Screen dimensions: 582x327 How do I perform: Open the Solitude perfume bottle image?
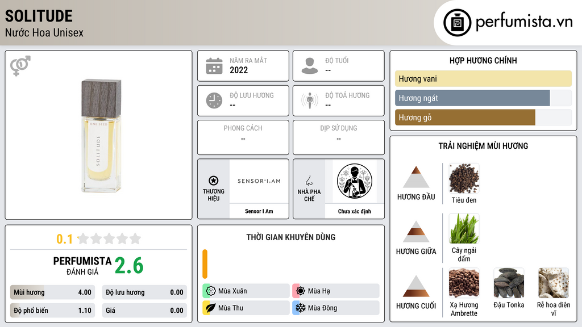[101, 135]
